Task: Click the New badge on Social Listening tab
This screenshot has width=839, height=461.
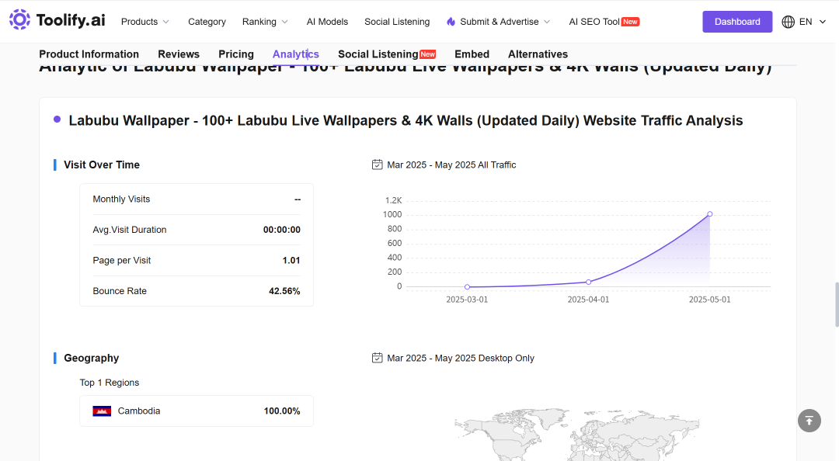Action: [427, 54]
